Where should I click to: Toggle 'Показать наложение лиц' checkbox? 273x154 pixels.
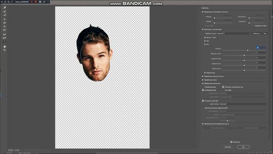click(223, 87)
